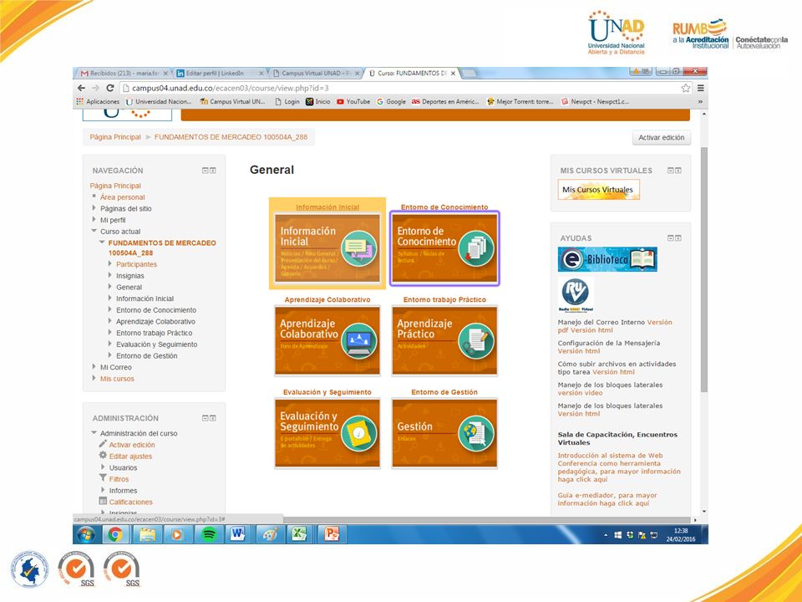Viewport: 802px width, 602px height.
Task: Open Chrome menu hamburger icon
Action: click(x=701, y=88)
